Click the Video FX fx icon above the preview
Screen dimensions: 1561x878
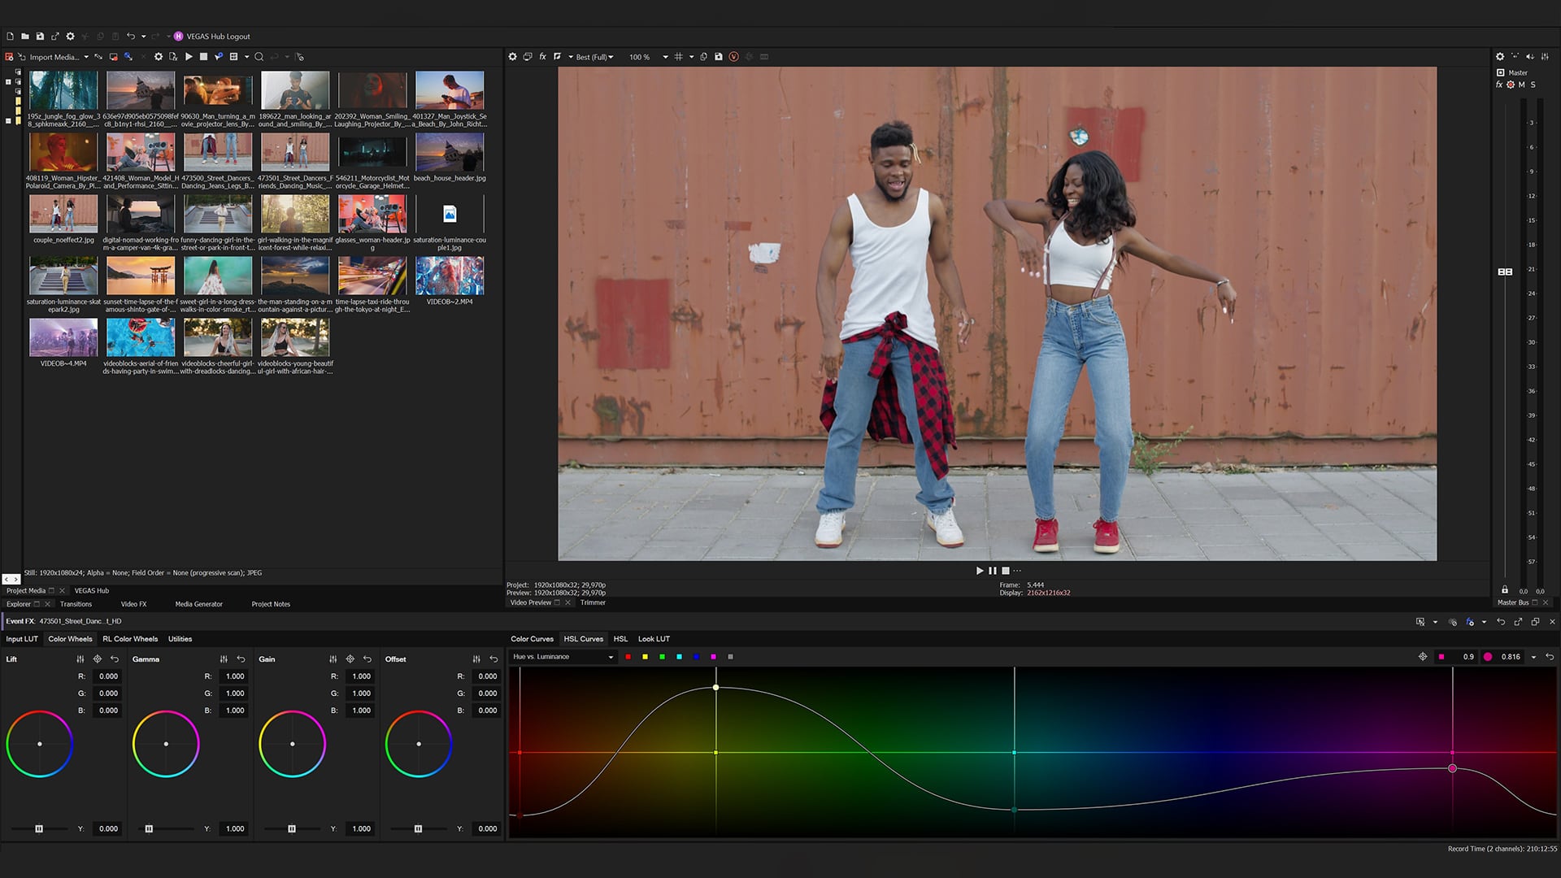(x=541, y=57)
